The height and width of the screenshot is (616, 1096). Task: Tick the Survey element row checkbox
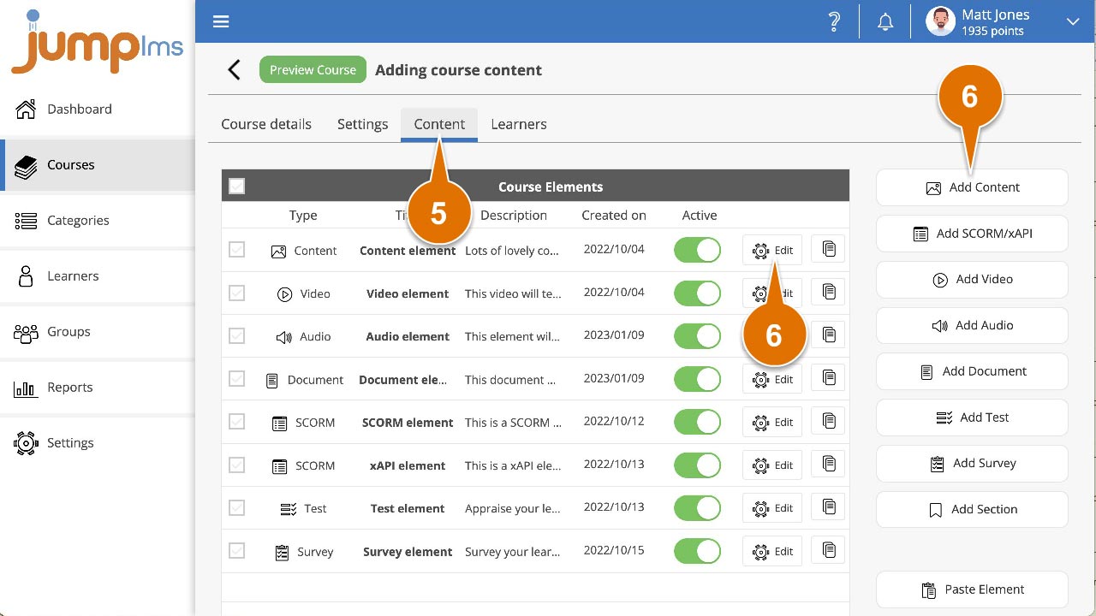[237, 551]
